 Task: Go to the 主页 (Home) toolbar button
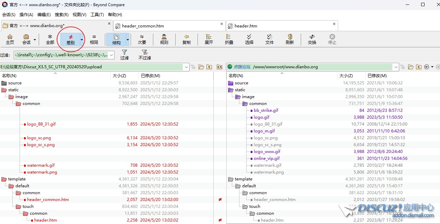(10, 39)
